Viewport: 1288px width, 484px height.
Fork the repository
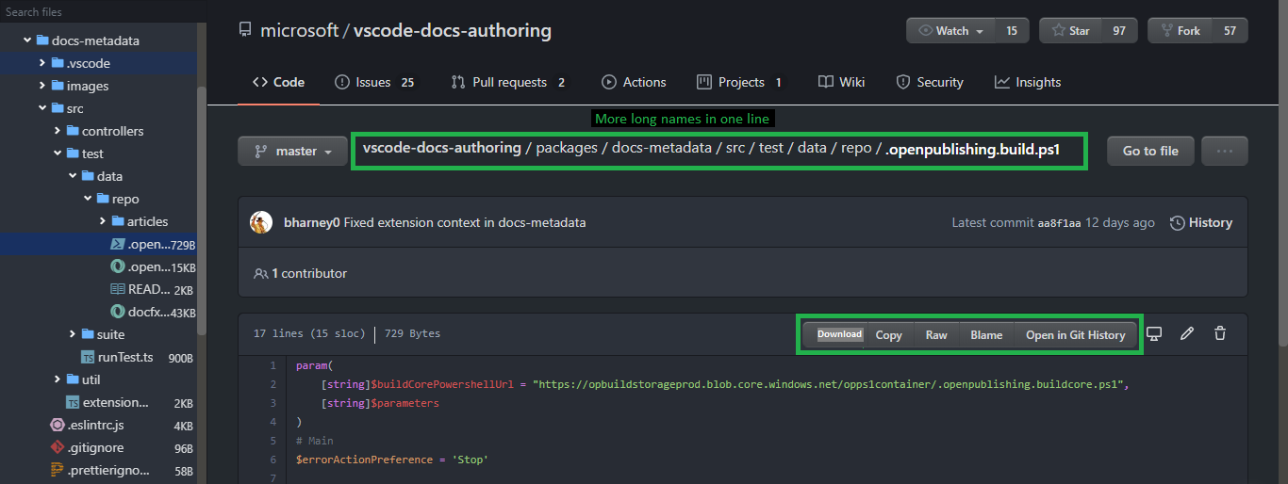1179,30
